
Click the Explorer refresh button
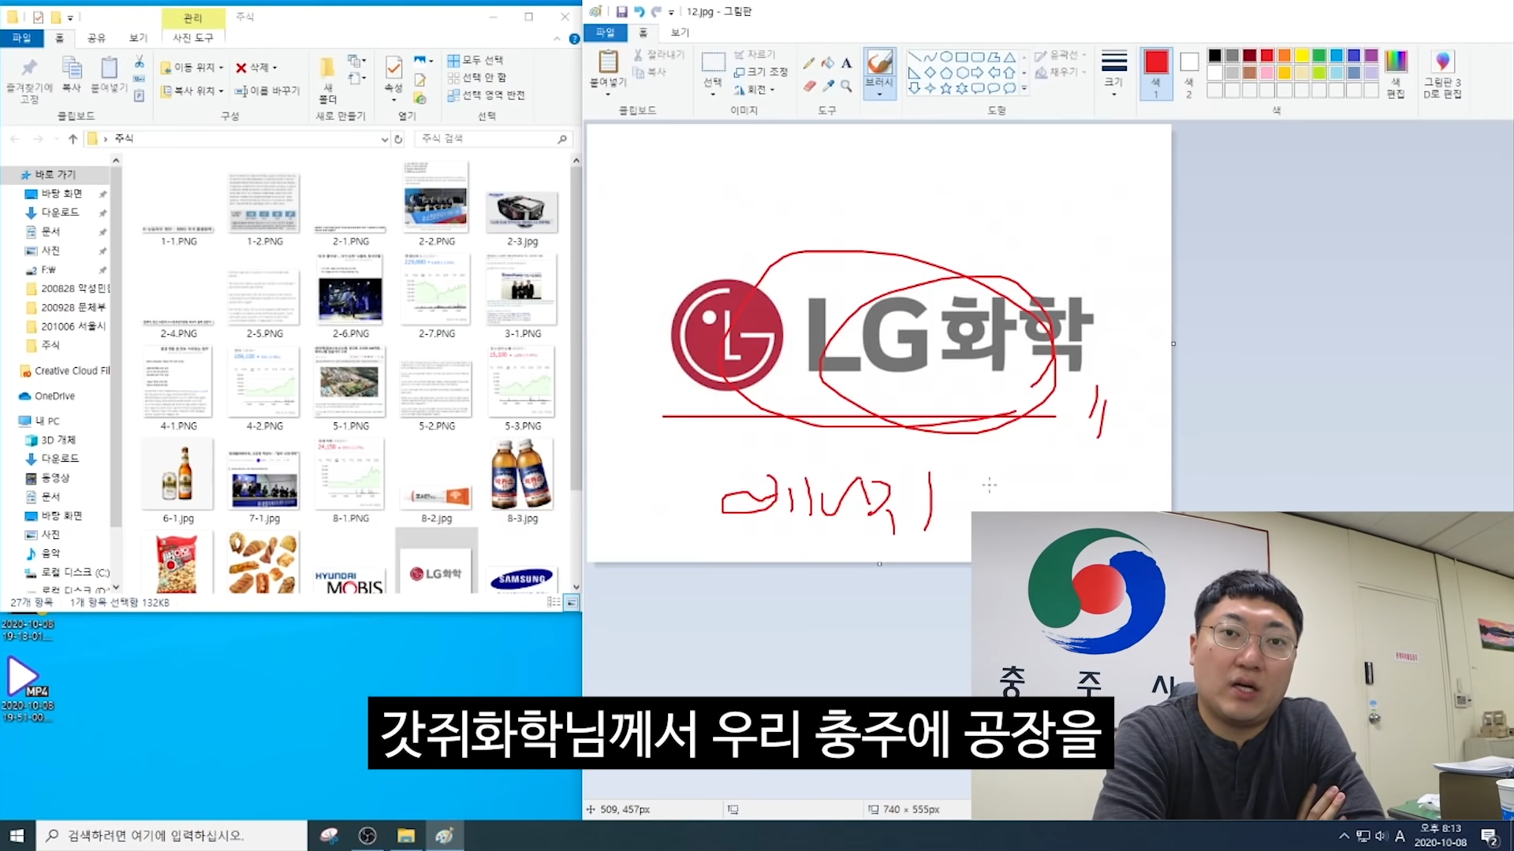398,139
